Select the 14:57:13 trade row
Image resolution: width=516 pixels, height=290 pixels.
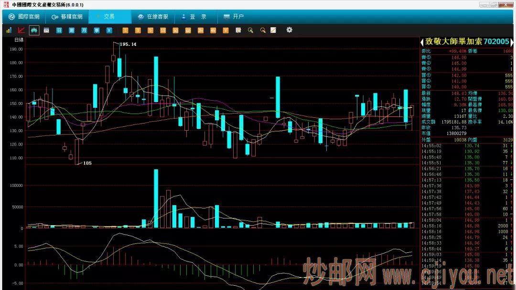coord(467,180)
